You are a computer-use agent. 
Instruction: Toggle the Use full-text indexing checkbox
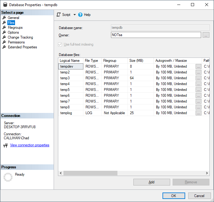[60, 44]
